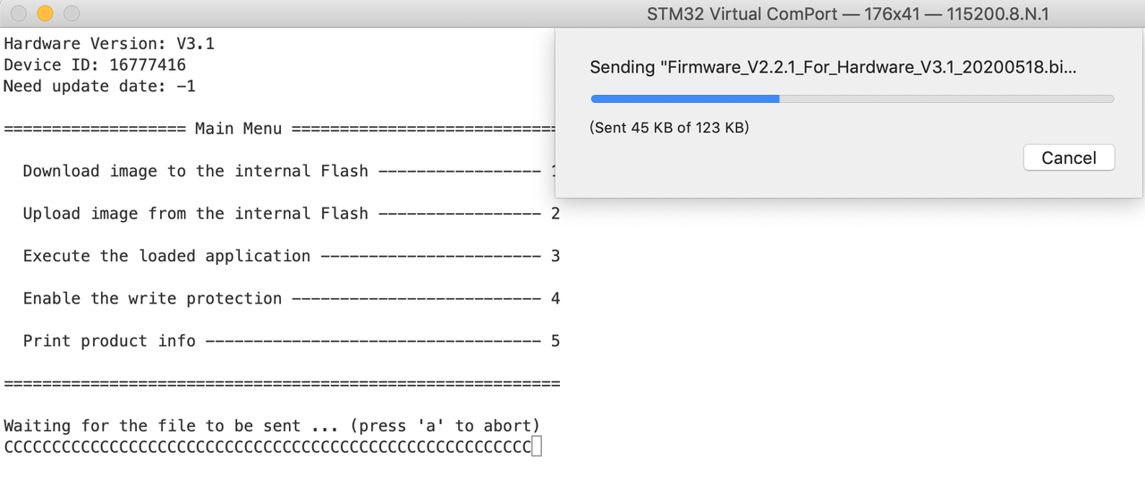Viewport: 1145px width, 503px height.
Task: Select the Sending Firmware_V2.2.1 filename label
Action: (x=833, y=68)
